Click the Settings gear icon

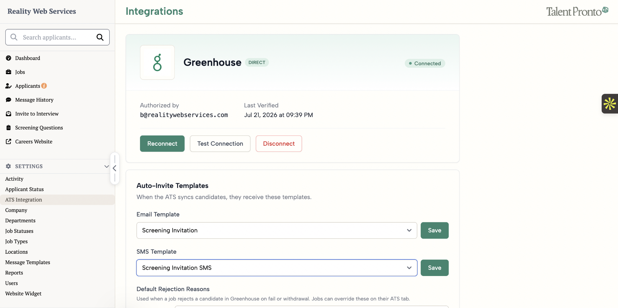(8, 166)
